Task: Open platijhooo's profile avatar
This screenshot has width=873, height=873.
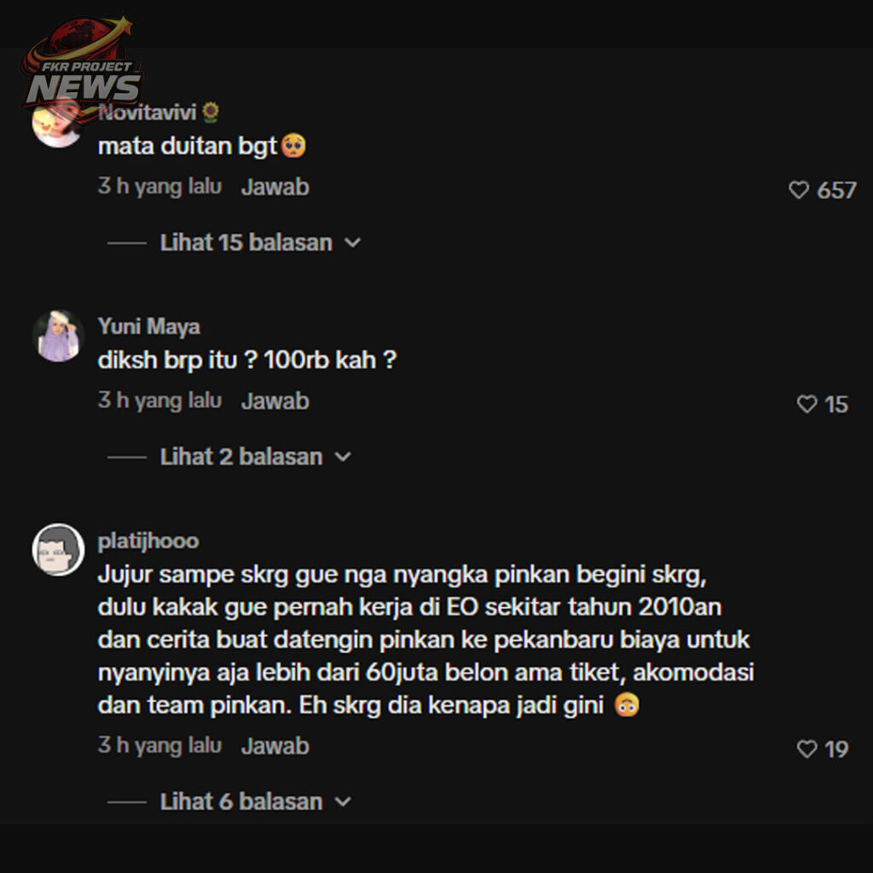Action: (58, 550)
